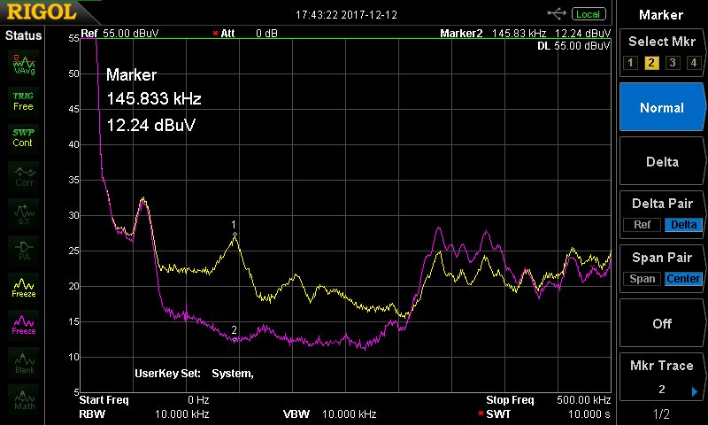Choose the Delta marker mode
The image size is (708, 425).
661,161
